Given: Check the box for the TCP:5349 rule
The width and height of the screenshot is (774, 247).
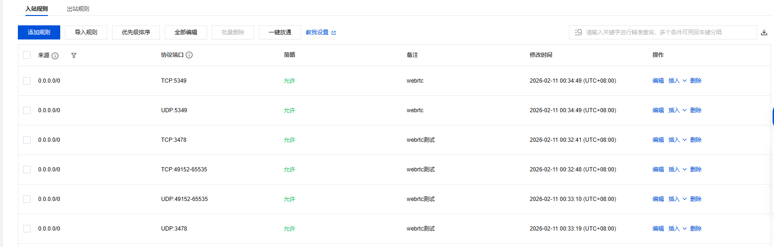Looking at the screenshot, I should coord(27,81).
